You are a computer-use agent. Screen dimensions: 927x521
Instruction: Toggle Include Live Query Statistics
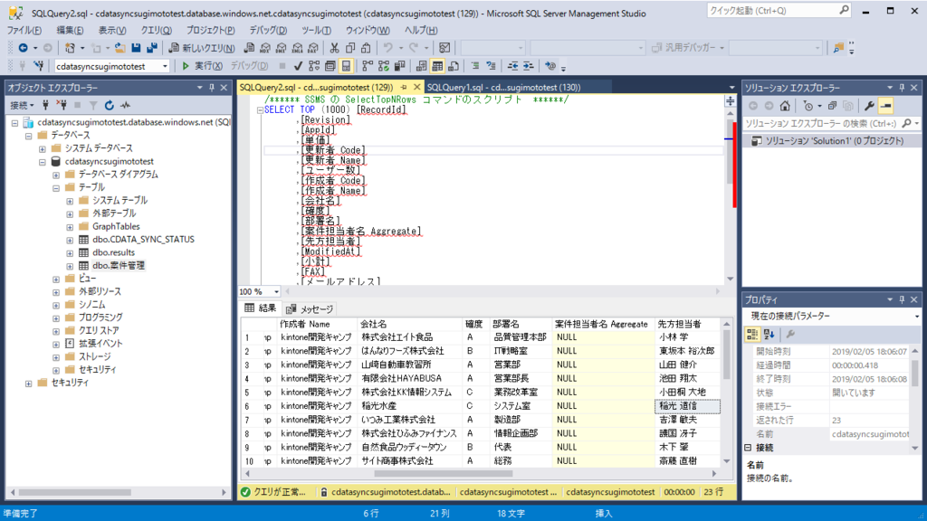(384, 66)
